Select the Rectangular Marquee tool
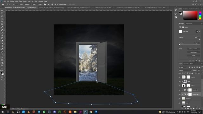This screenshot has width=203, height=114. click(x=2, y=13)
